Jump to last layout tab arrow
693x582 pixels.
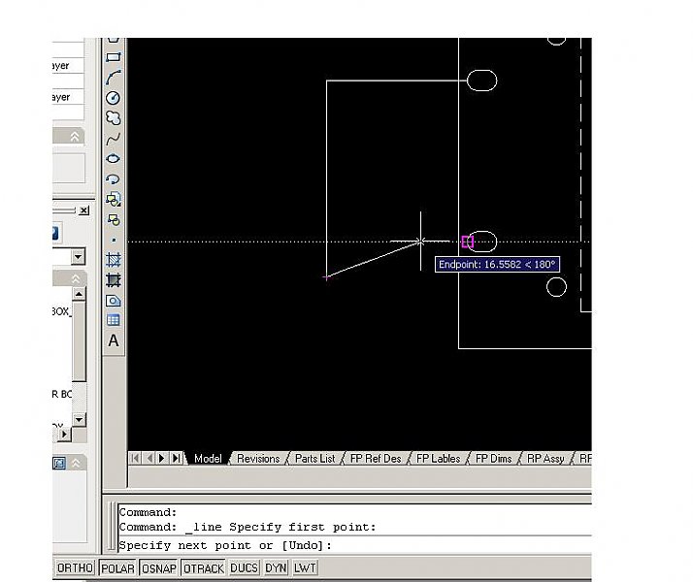click(x=177, y=459)
